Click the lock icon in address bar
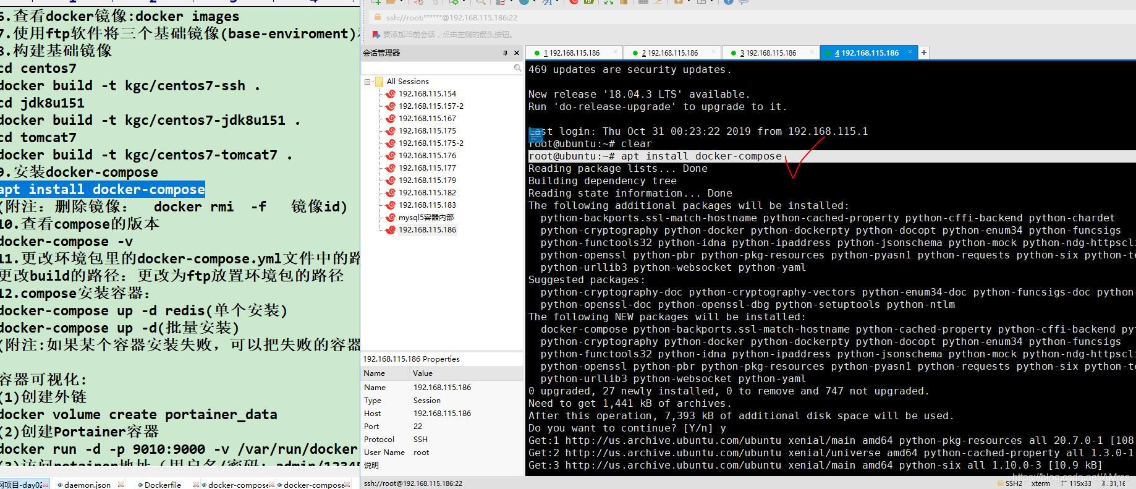This screenshot has height=489, width=1136. coord(378,17)
